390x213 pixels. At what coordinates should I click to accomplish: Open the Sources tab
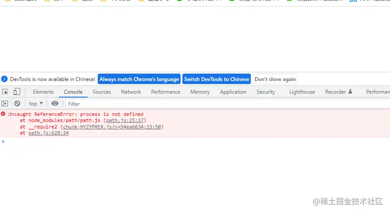[x=102, y=92]
